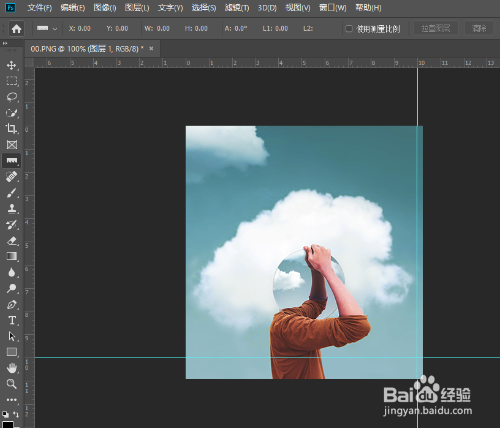
Task: Select the Horizontal Type tool
Action: tap(12, 320)
